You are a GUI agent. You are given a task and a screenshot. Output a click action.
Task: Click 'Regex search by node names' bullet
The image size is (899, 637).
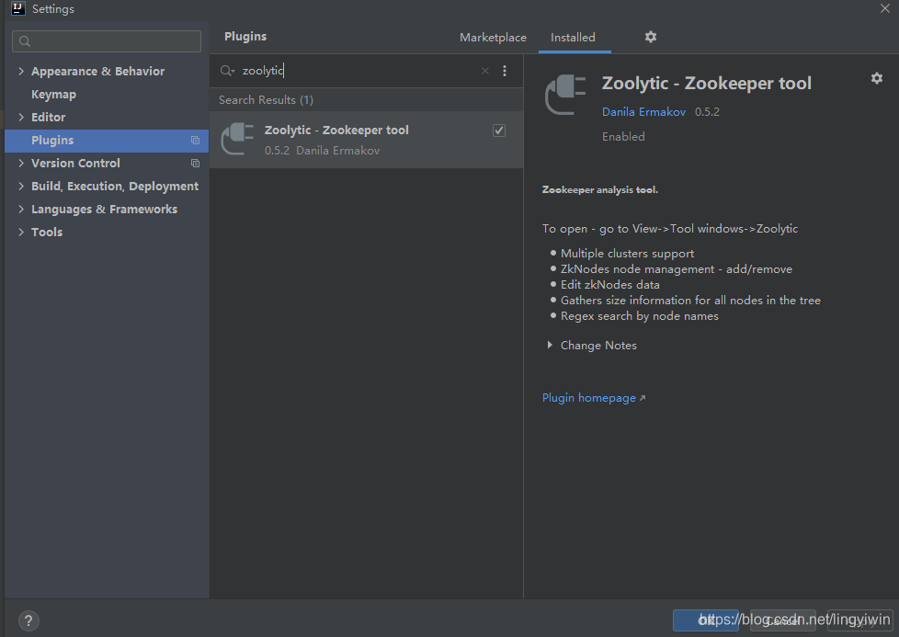pyautogui.click(x=639, y=316)
